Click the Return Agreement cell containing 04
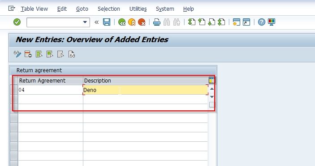 tap(51, 90)
